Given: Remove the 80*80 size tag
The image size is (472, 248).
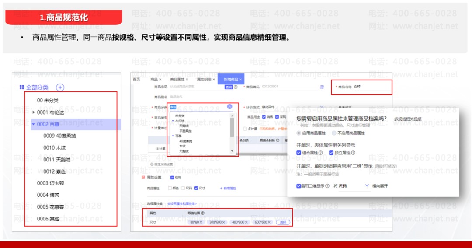Looking at the screenshot, I should click(201, 222).
